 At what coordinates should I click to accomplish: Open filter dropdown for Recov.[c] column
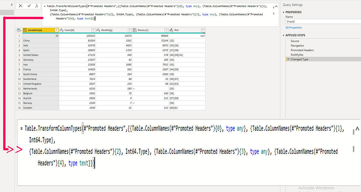[x=167, y=30]
